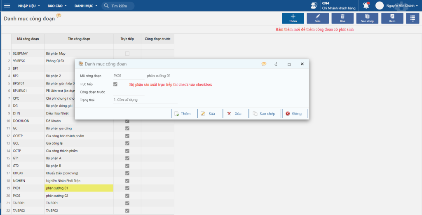Click the Thêm plus toolbar button
Image resolution: width=422 pixels, height=215 pixels.
coord(293,18)
